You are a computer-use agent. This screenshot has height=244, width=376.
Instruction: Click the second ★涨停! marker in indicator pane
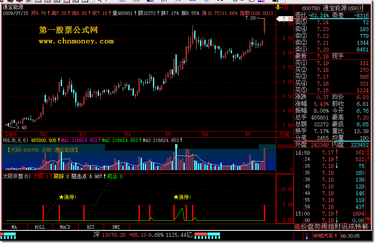coord(182,197)
